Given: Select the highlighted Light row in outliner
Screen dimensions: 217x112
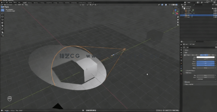Looking at the screenshot, I should pos(199,15).
